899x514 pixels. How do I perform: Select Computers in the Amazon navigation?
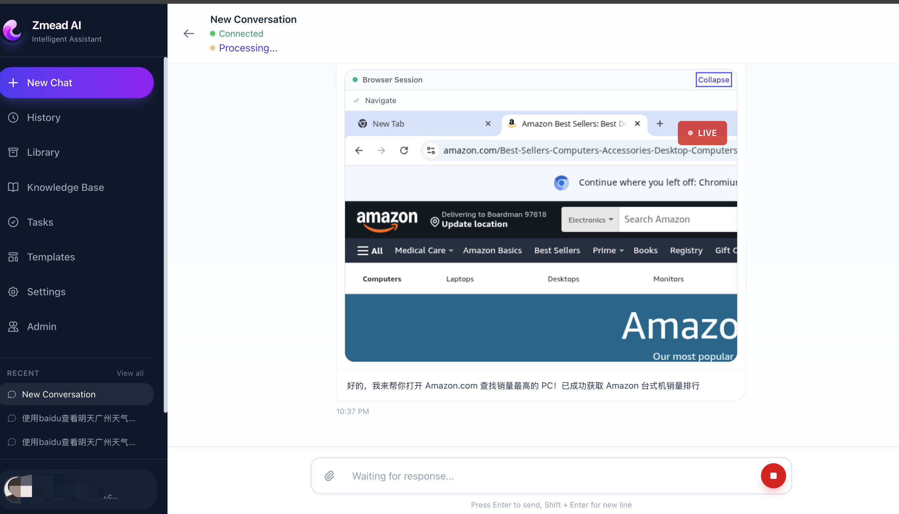tap(381, 279)
